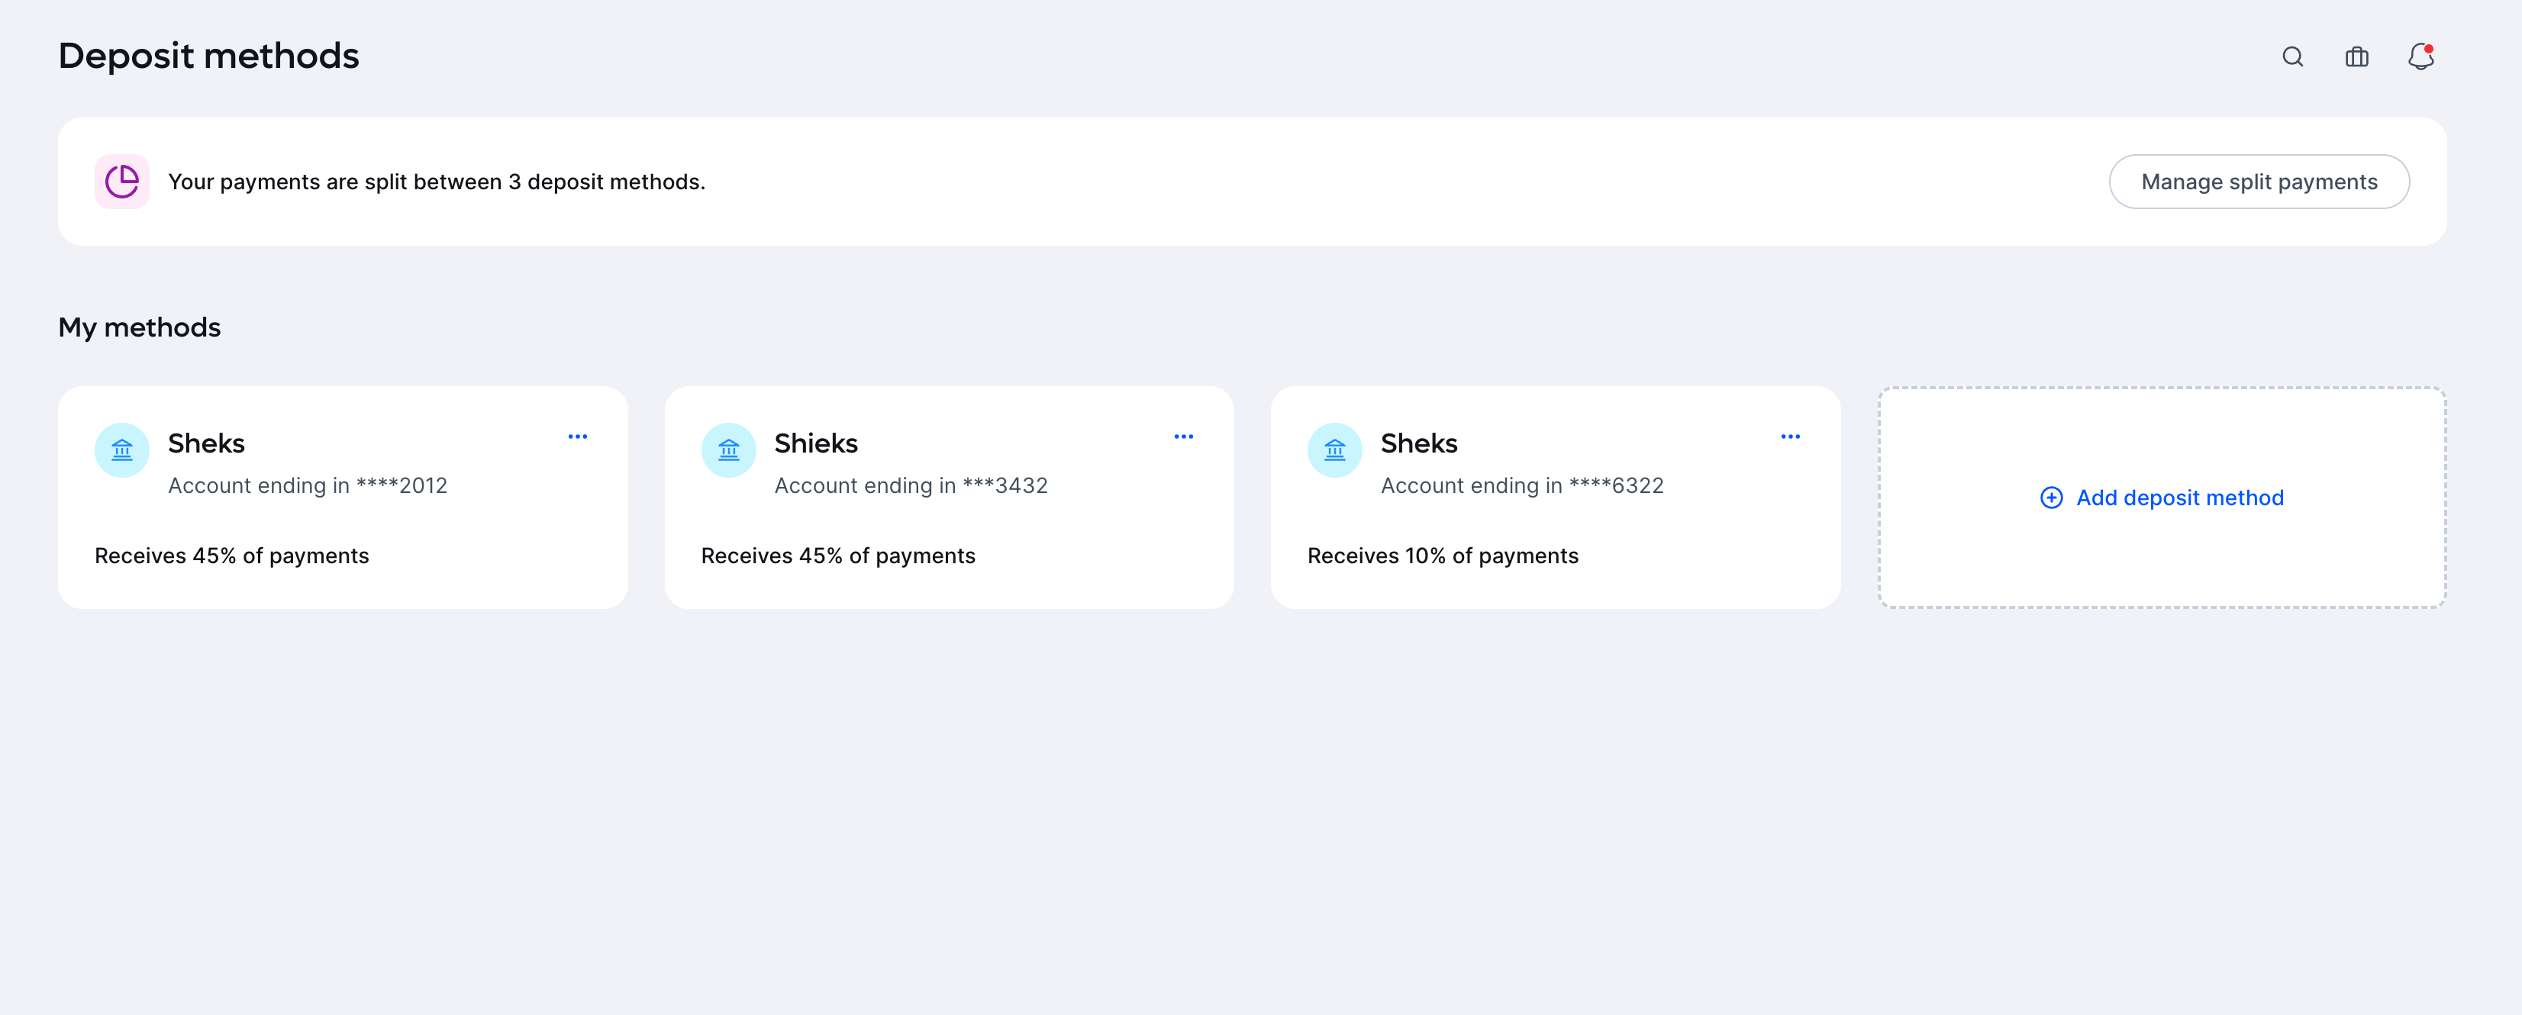Click the My methods section heading
The height and width of the screenshot is (1015, 2522).
pyautogui.click(x=139, y=327)
